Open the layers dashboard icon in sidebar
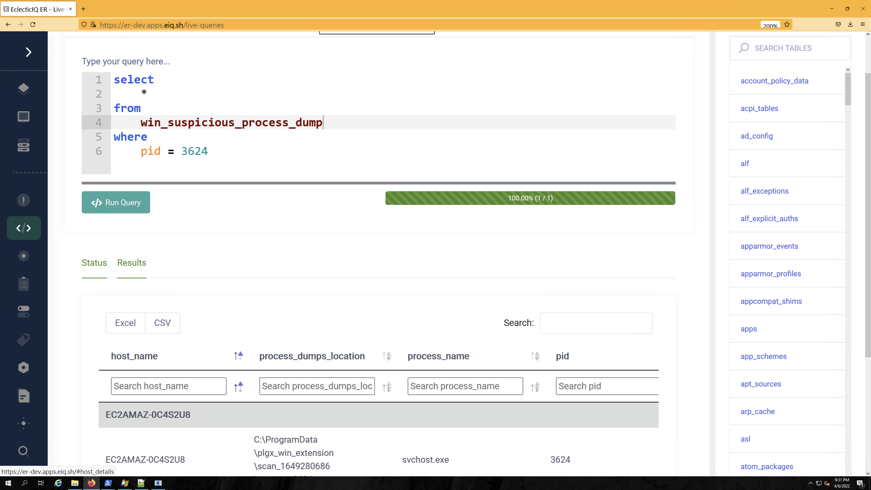 (23, 89)
